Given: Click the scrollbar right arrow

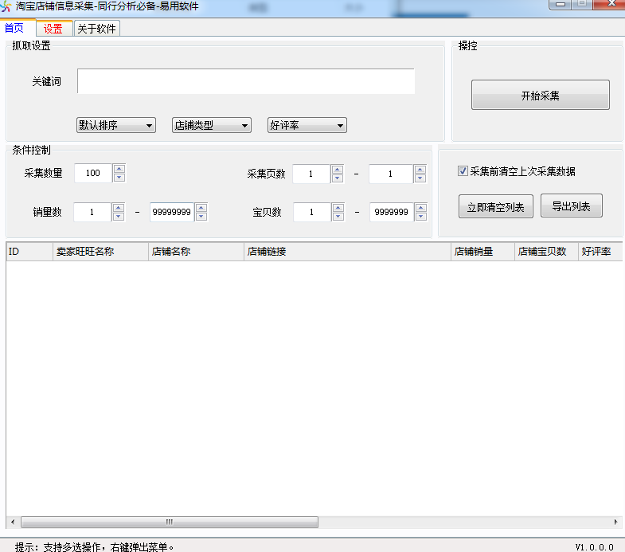Looking at the screenshot, I should point(615,522).
